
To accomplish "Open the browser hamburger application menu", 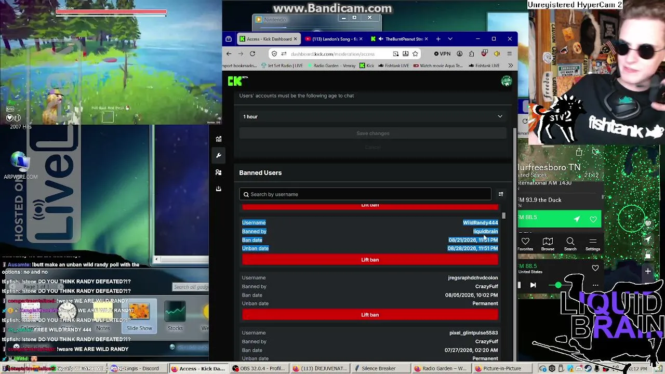I will (x=509, y=54).
